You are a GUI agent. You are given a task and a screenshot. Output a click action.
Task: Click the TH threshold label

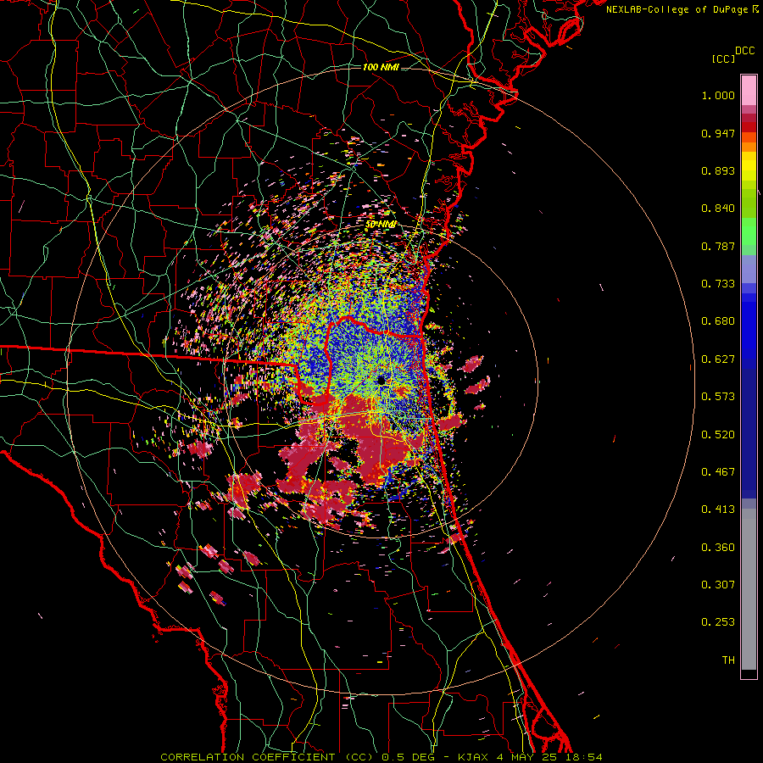[728, 660]
